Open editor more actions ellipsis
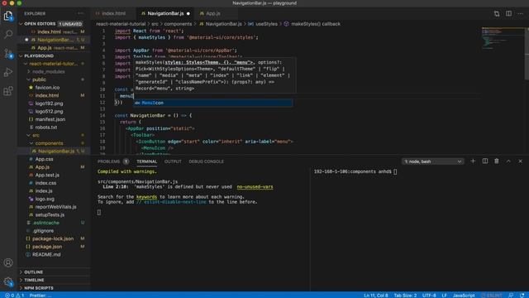 (x=520, y=13)
